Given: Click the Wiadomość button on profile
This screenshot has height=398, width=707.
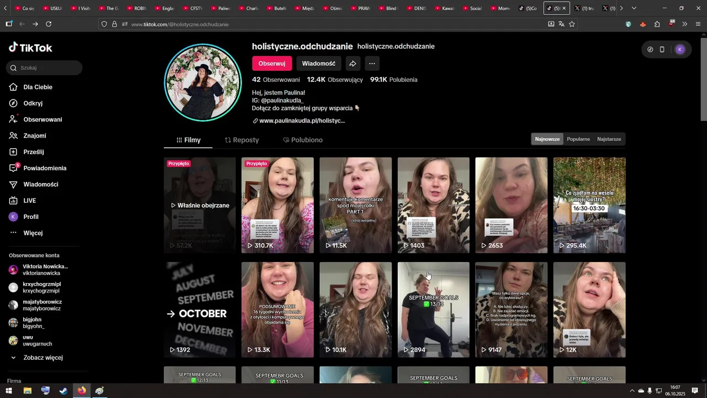Looking at the screenshot, I should tap(319, 64).
